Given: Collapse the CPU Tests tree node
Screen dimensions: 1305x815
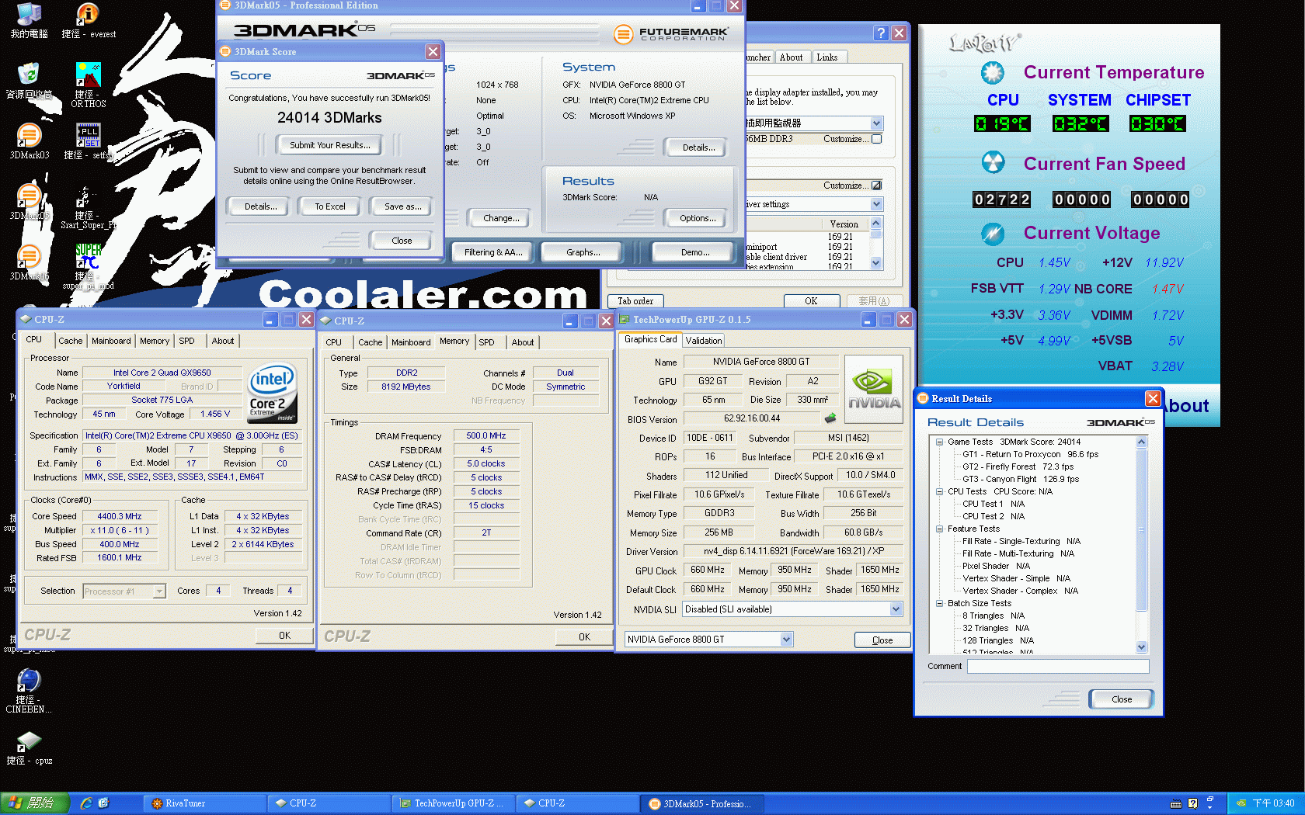Looking at the screenshot, I should (939, 491).
